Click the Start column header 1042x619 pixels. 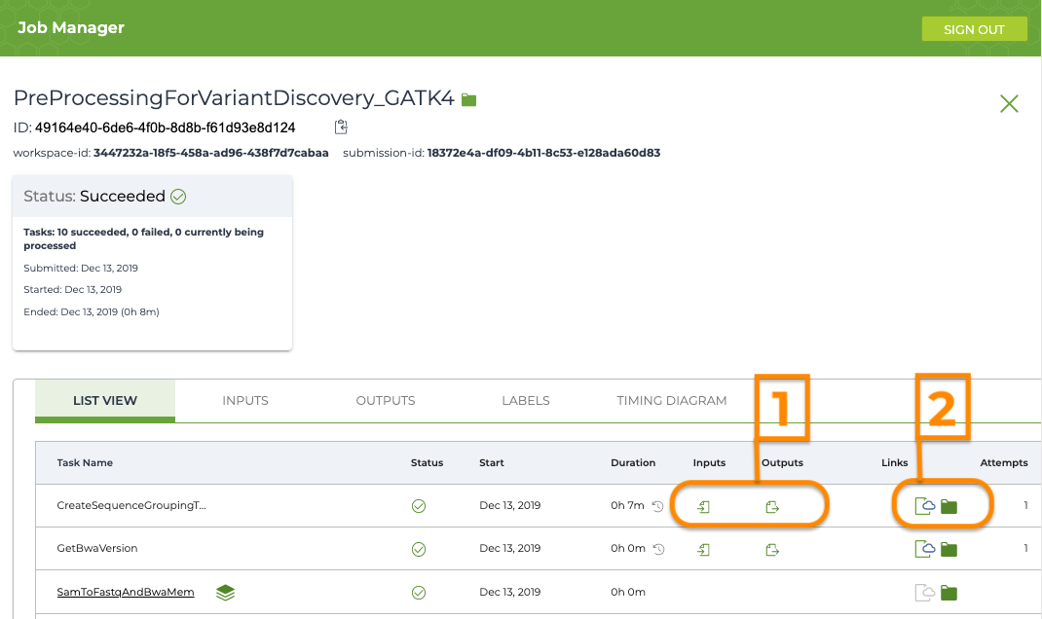click(x=492, y=462)
